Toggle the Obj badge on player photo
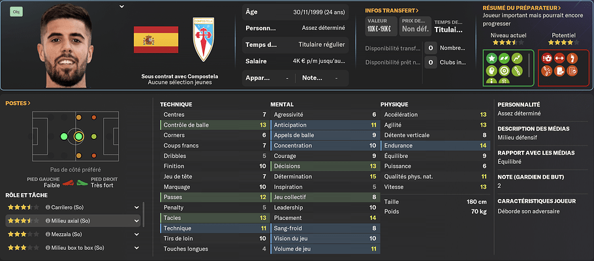 (x=16, y=12)
